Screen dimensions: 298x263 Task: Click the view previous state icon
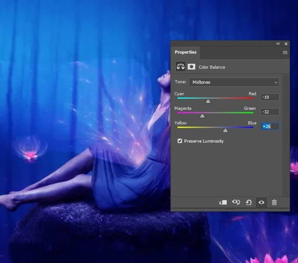(236, 202)
